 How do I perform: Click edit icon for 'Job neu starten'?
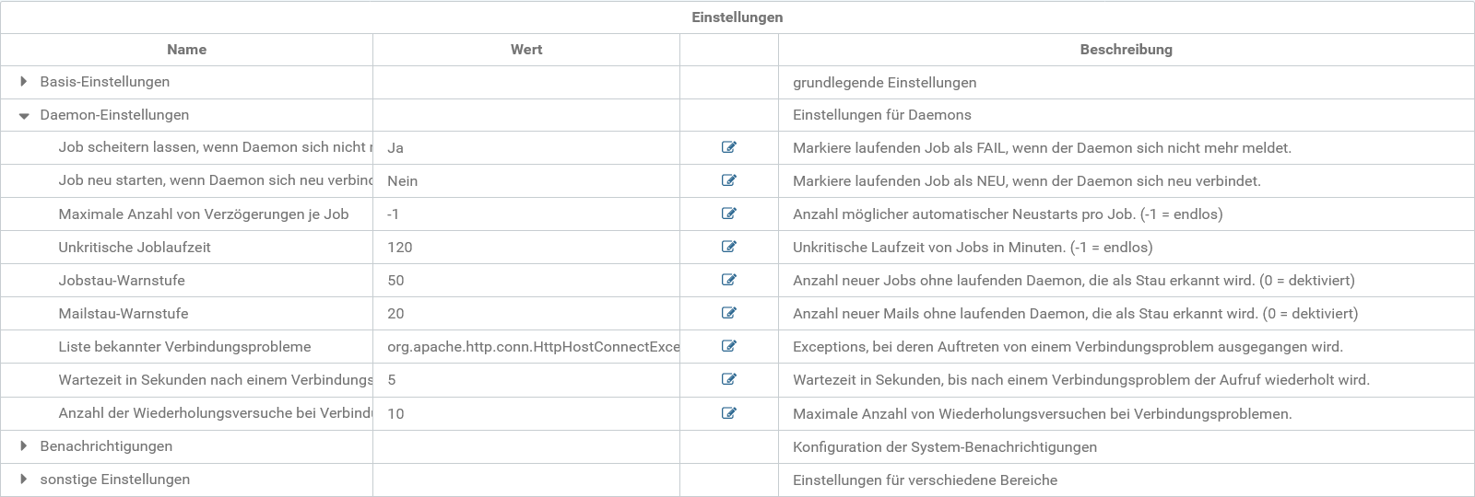click(728, 180)
